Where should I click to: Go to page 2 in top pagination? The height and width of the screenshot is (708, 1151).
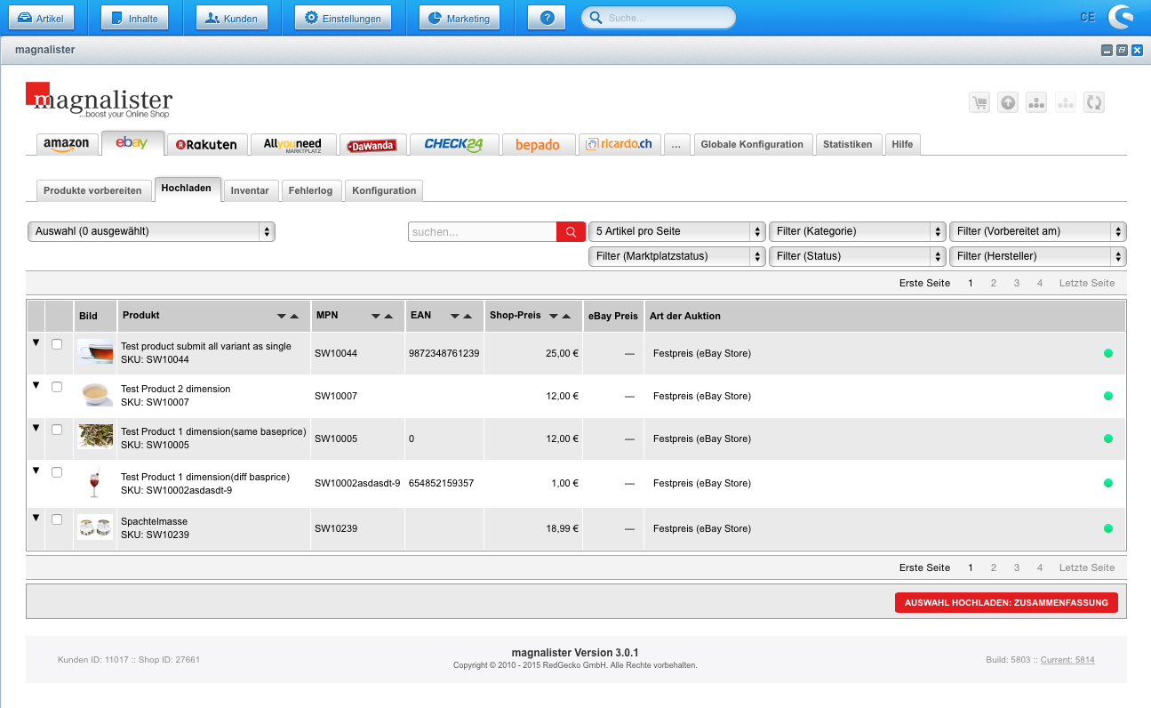[x=994, y=283]
